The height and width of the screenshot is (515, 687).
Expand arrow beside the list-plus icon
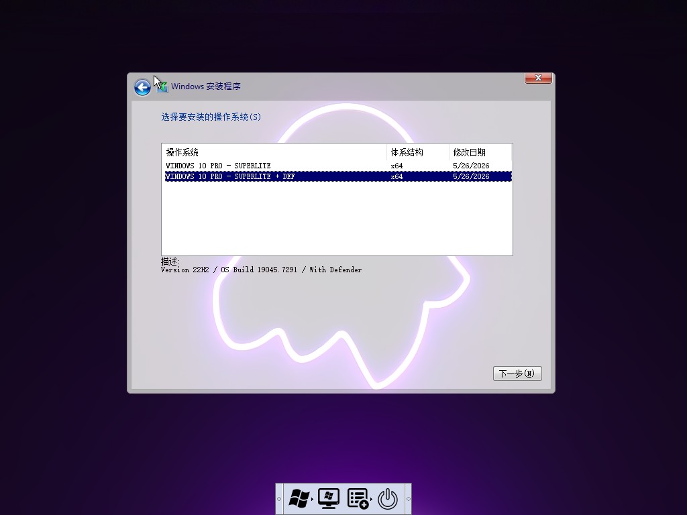[372, 499]
